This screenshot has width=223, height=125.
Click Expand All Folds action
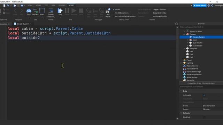click(x=160, y=13)
